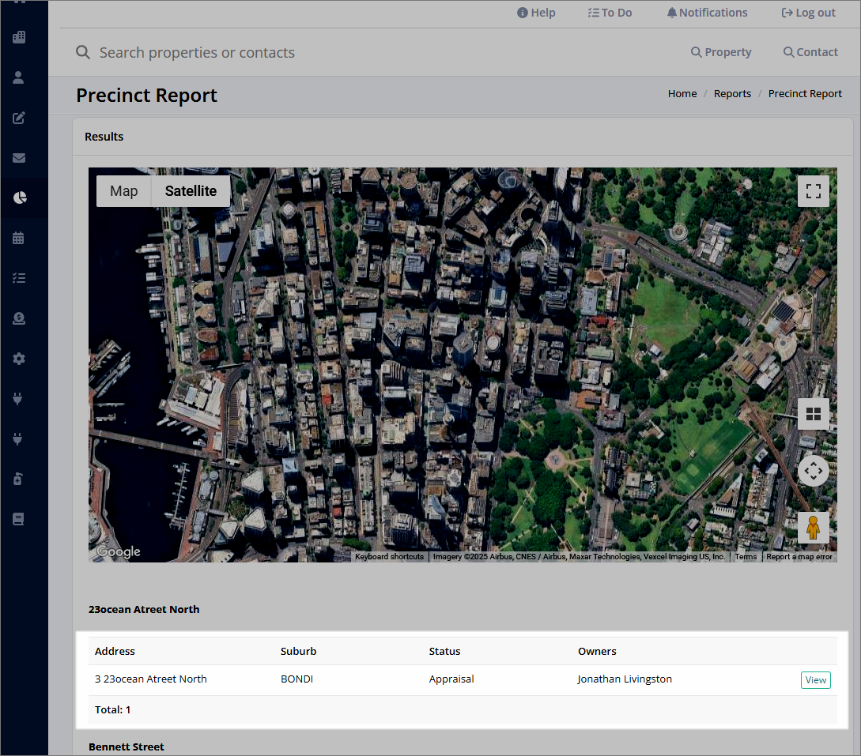The width and height of the screenshot is (861, 756).
Task: Switch map to Satellite view
Action: tap(191, 191)
